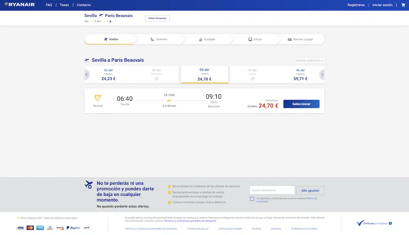Click the Editar búsqueda button
409x235 pixels.
pyautogui.click(x=157, y=18)
